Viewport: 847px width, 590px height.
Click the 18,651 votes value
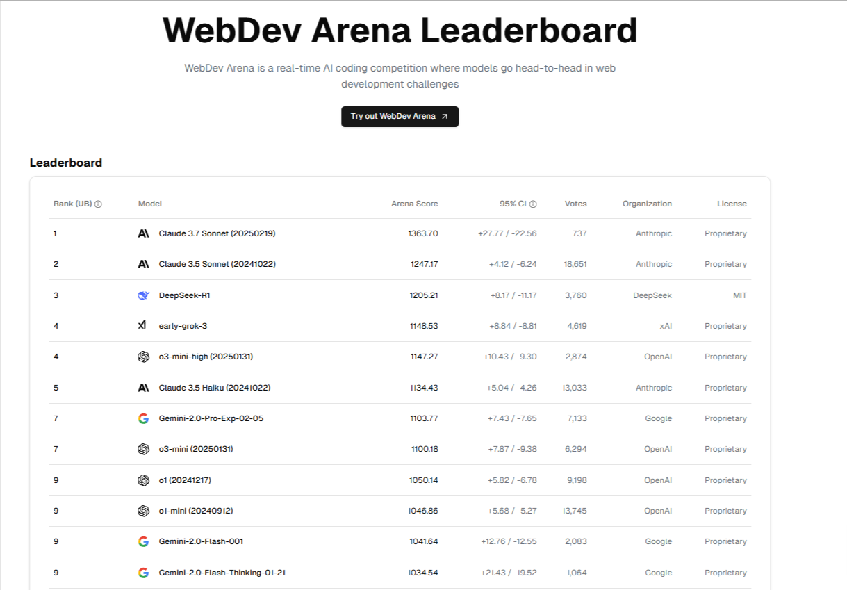point(575,264)
